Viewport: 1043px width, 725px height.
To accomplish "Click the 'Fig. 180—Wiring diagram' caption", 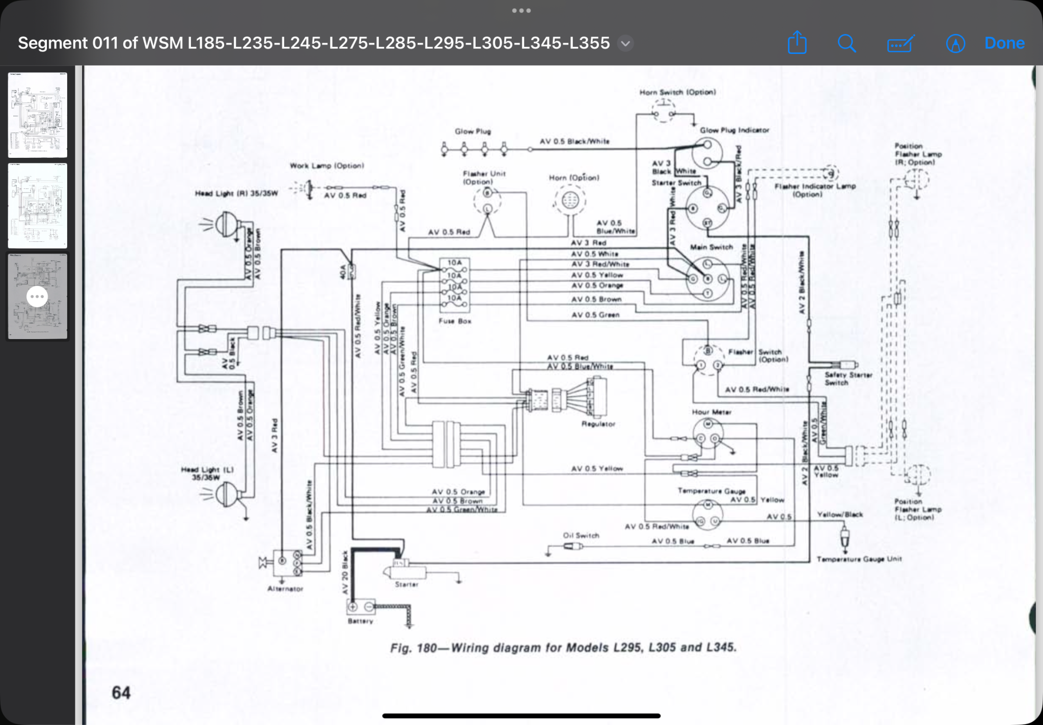I will (x=563, y=648).
